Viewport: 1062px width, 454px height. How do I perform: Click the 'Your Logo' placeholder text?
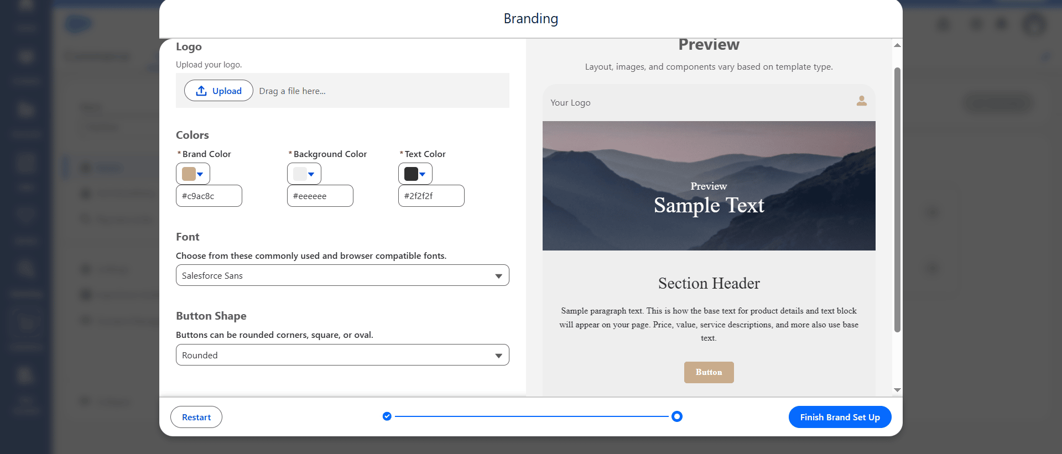570,103
